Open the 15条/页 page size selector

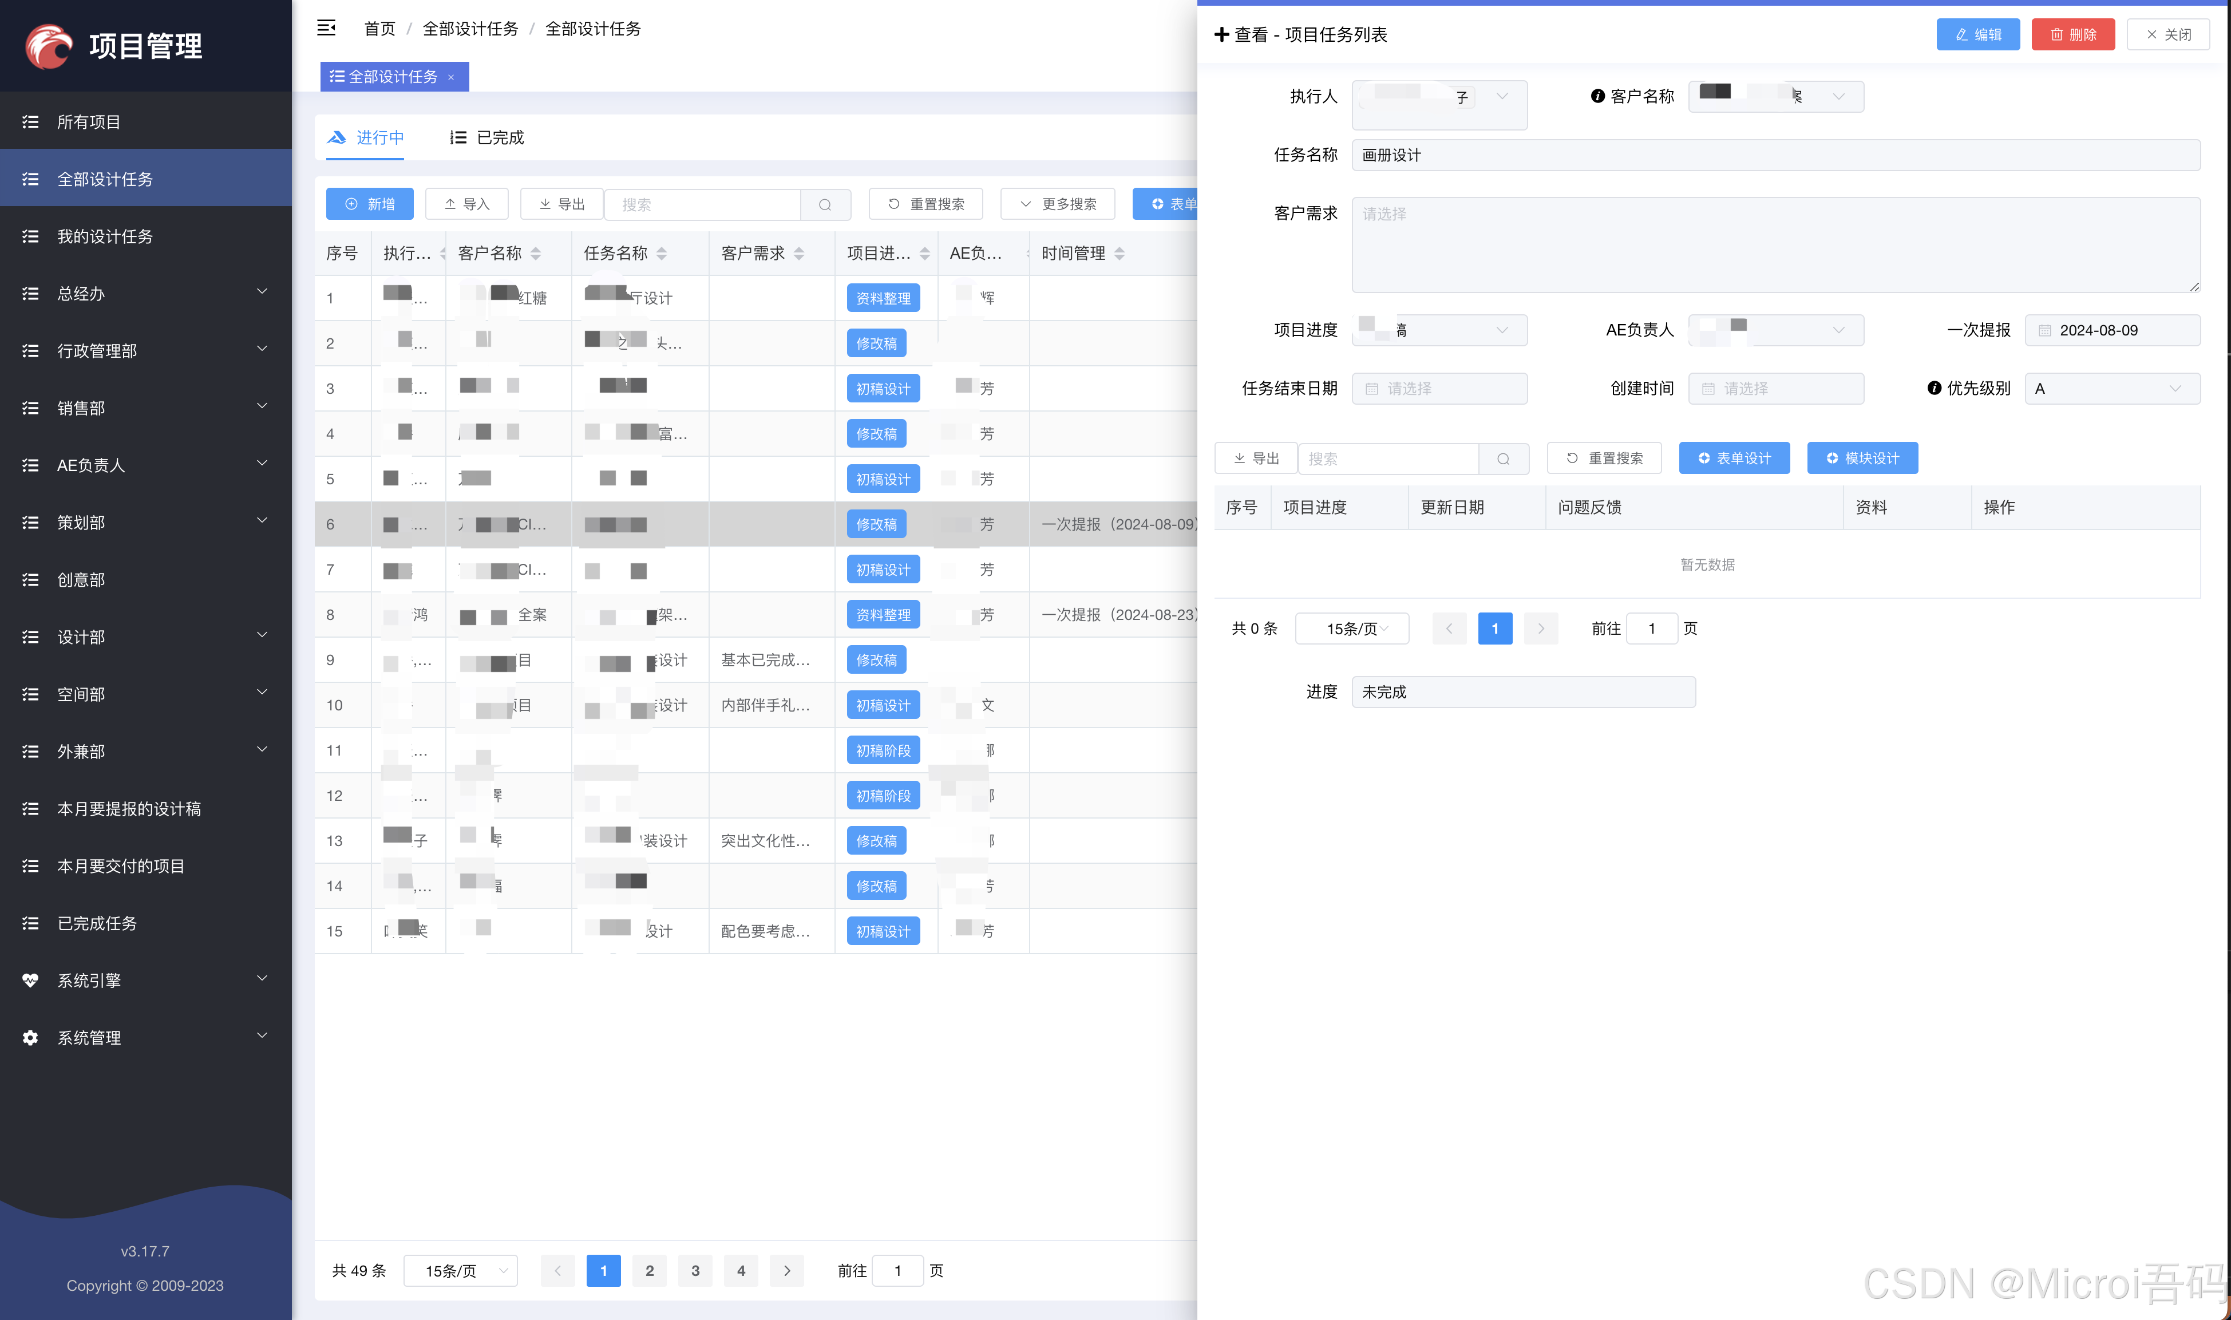coord(460,1270)
